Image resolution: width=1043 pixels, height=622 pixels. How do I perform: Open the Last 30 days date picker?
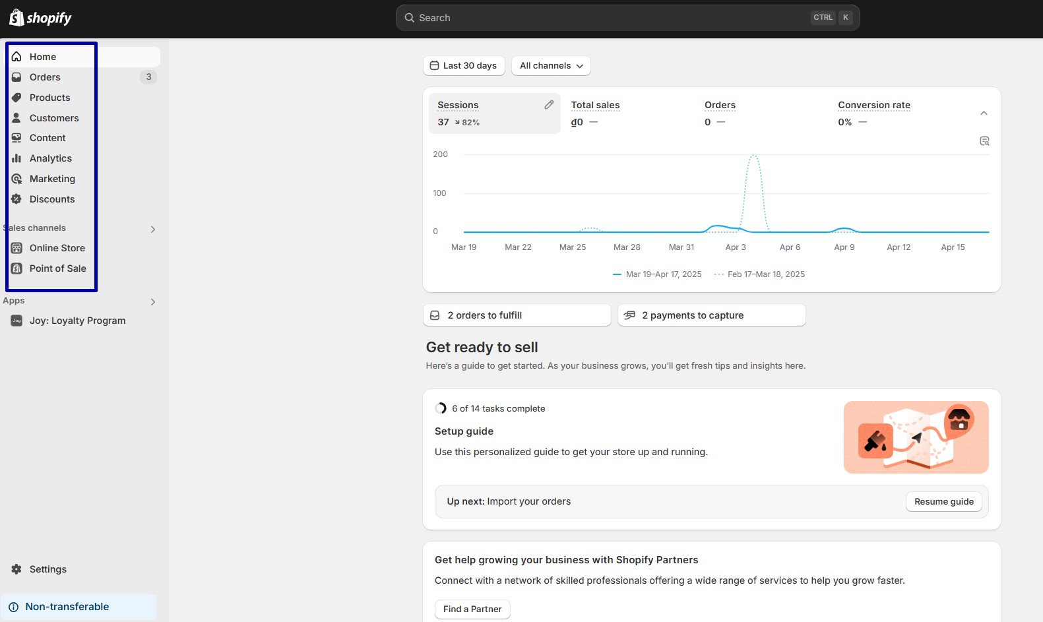pyautogui.click(x=464, y=66)
